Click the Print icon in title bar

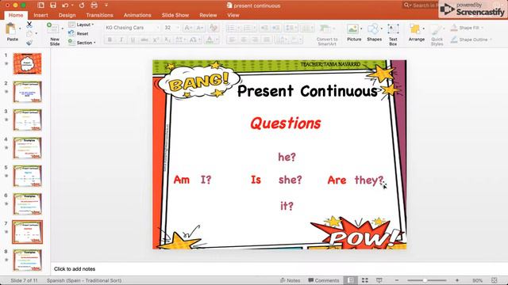(x=94, y=6)
